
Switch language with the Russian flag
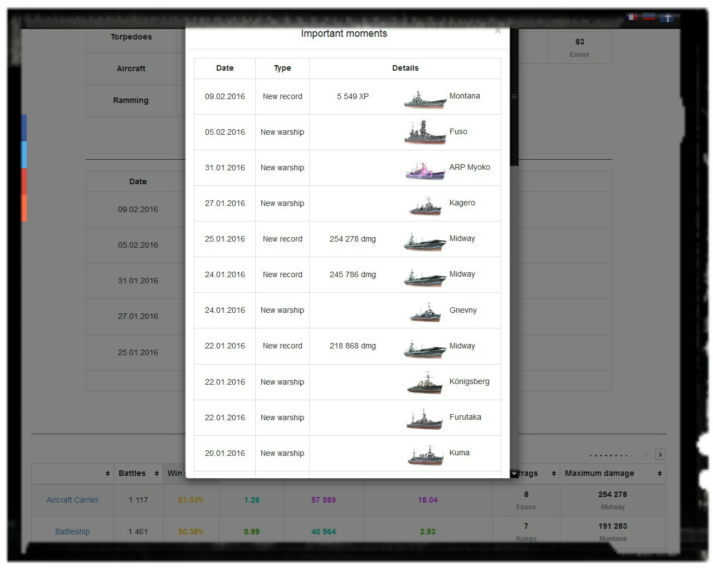(x=649, y=17)
